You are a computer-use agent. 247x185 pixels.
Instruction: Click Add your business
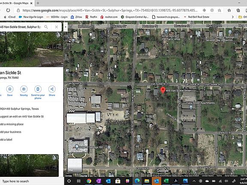click(x=11, y=132)
